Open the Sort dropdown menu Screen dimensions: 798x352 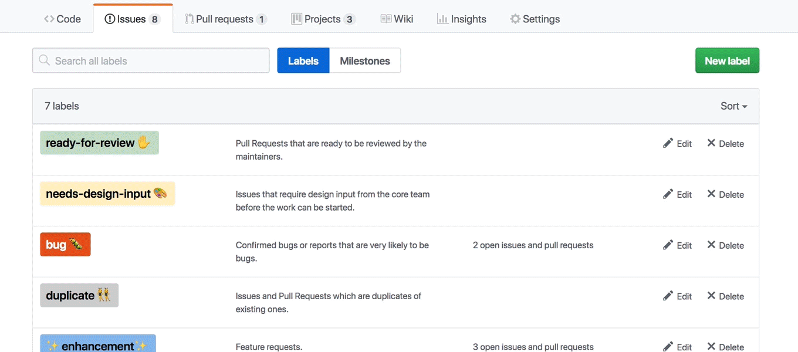(733, 106)
